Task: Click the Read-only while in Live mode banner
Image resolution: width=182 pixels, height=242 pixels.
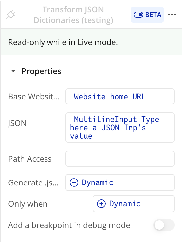Action: 92,42
